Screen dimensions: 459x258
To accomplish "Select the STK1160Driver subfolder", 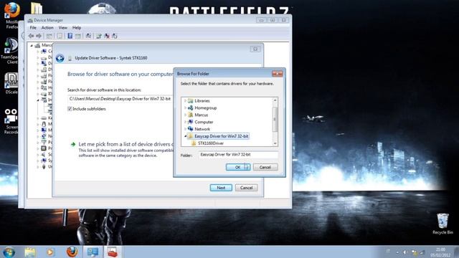I will [x=211, y=143].
